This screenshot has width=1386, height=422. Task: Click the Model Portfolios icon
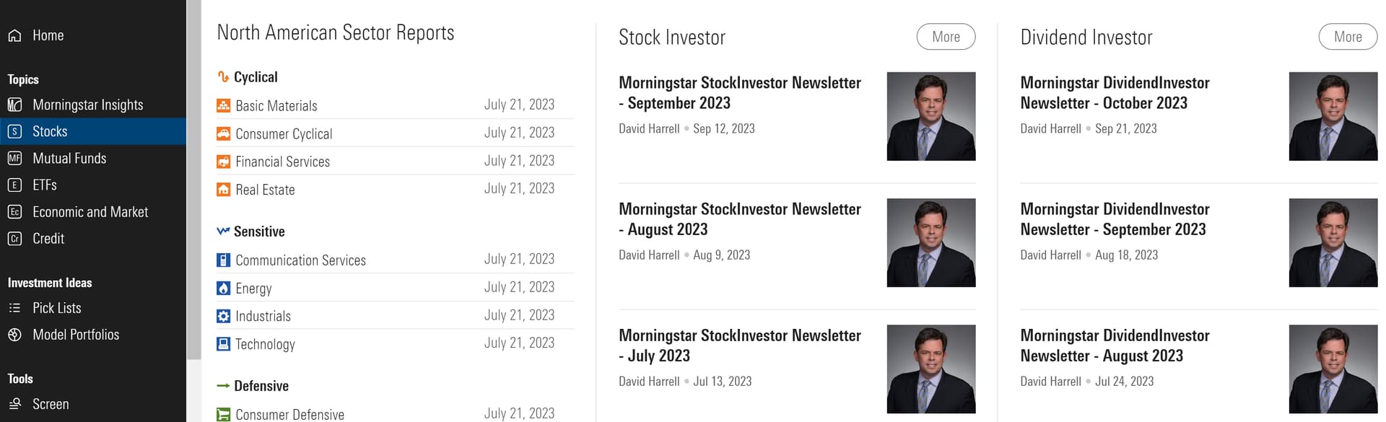(x=14, y=335)
